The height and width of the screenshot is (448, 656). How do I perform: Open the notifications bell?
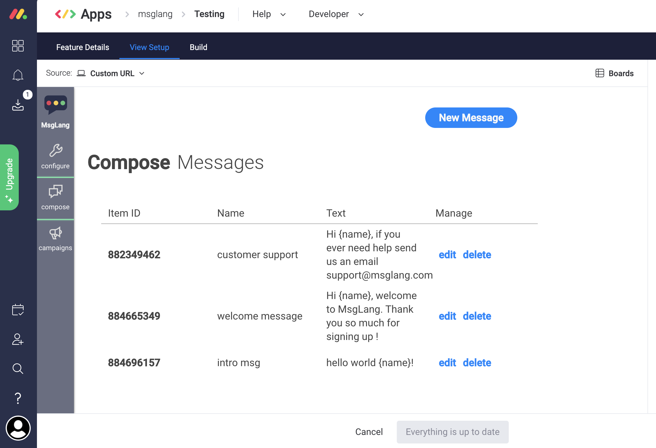(18, 75)
